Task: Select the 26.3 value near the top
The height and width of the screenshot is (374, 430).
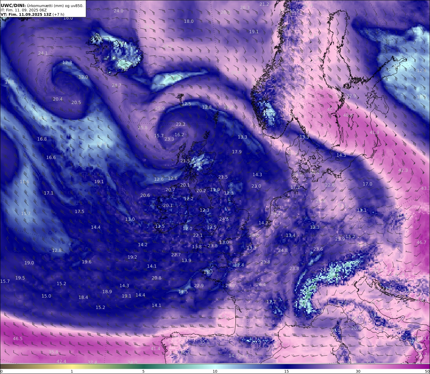Action: click(x=245, y=7)
